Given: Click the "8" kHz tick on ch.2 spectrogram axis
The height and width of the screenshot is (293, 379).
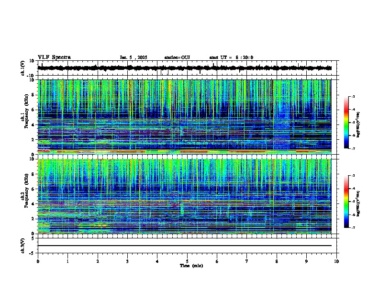Looking at the screenshot, I should point(33,174).
